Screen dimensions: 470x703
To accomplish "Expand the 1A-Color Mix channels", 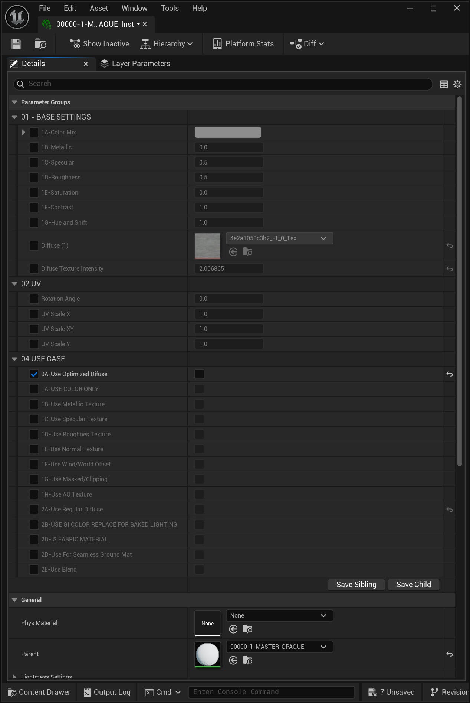I will tap(23, 132).
